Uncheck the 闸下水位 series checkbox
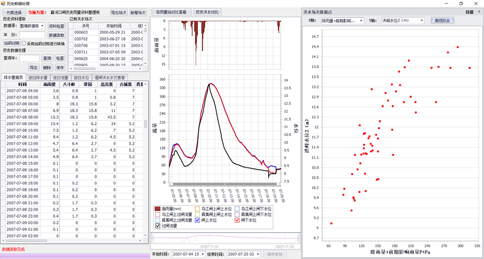Image resolution: width=484 pixels, height=259 pixels. point(237,220)
